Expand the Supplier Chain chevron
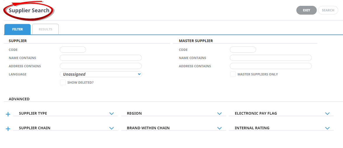 (x=111, y=128)
